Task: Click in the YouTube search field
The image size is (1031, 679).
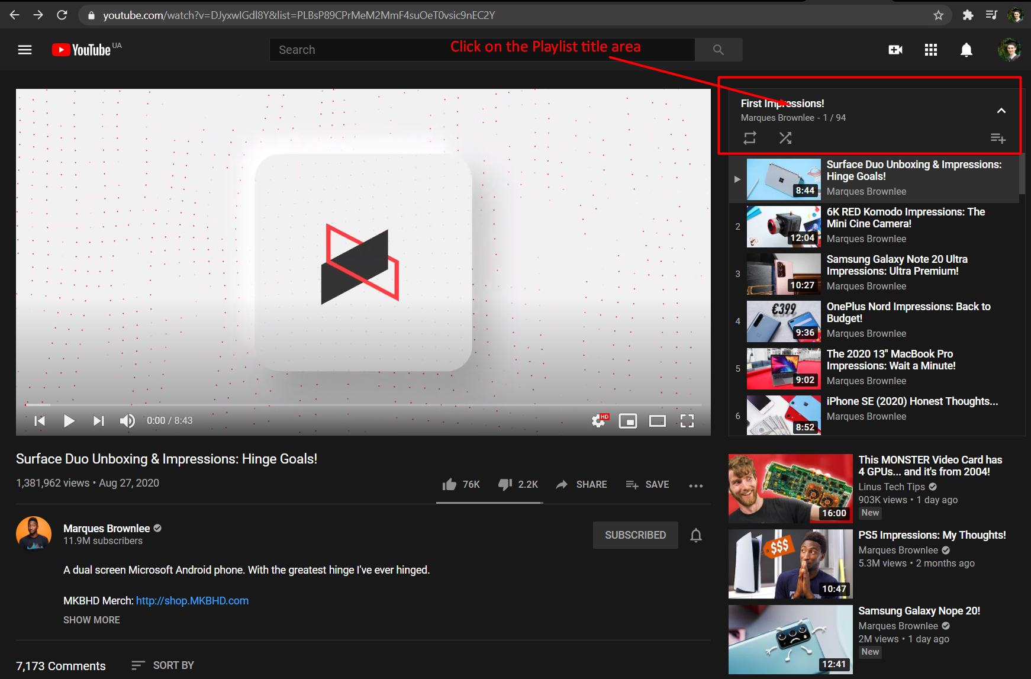Action: [482, 50]
